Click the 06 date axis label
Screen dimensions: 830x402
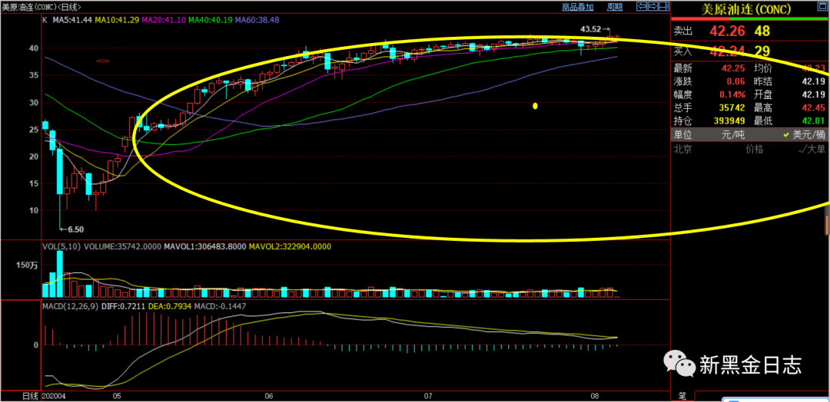(x=268, y=396)
